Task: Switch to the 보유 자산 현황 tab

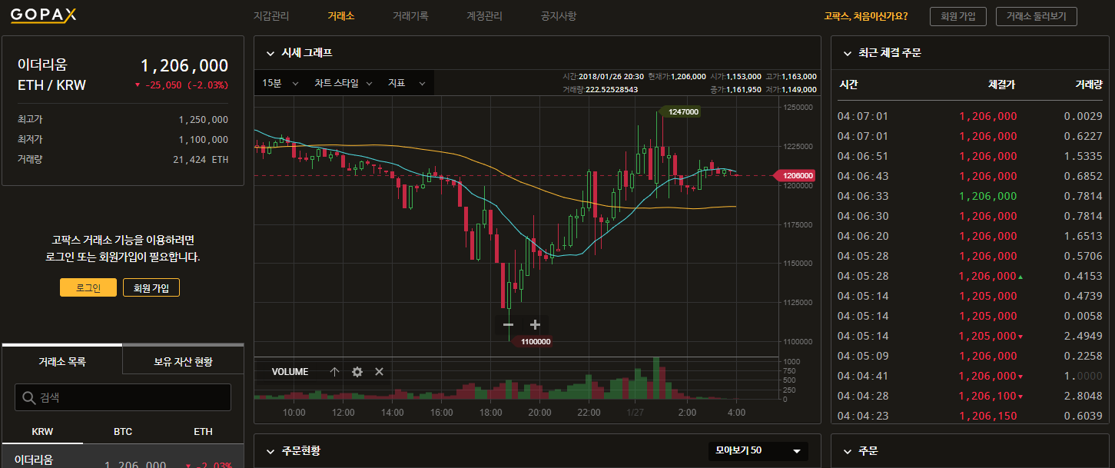Action: click(183, 361)
